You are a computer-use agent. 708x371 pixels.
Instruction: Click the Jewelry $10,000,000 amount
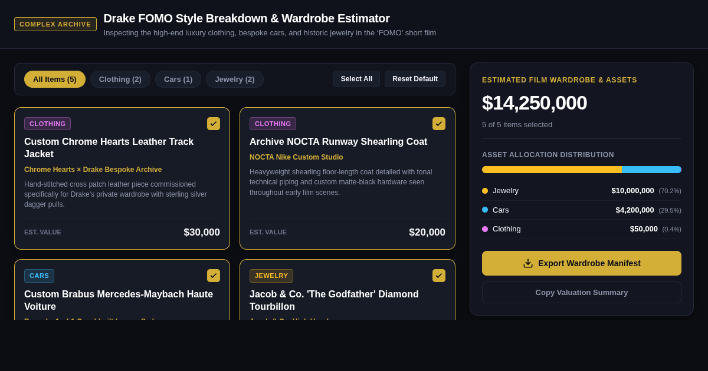(632, 191)
